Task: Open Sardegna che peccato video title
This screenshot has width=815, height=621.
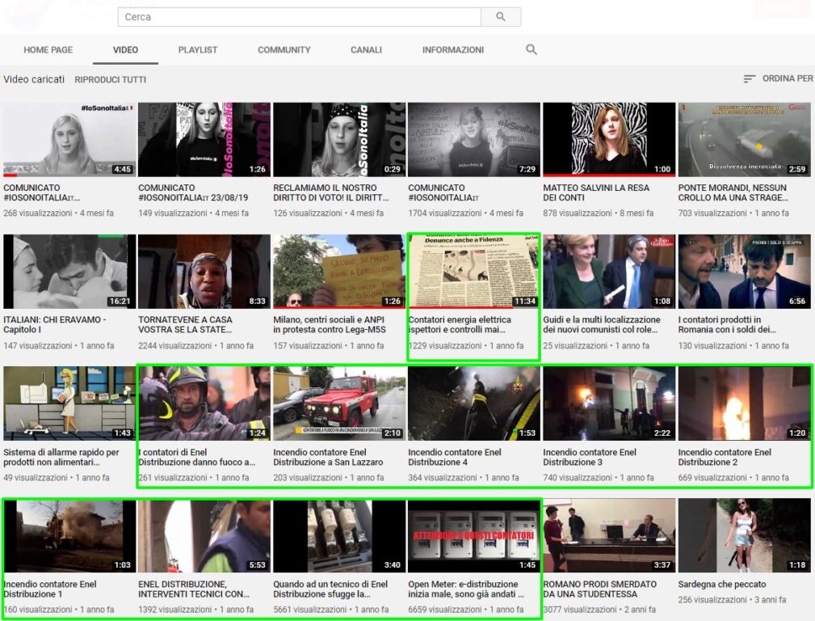Action: (x=721, y=584)
